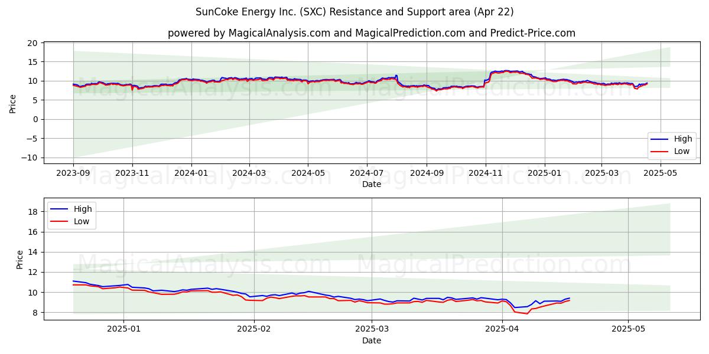Click 'Low' in the bottom chart legend
Viewport: 709px width, 354px height.
82,221
